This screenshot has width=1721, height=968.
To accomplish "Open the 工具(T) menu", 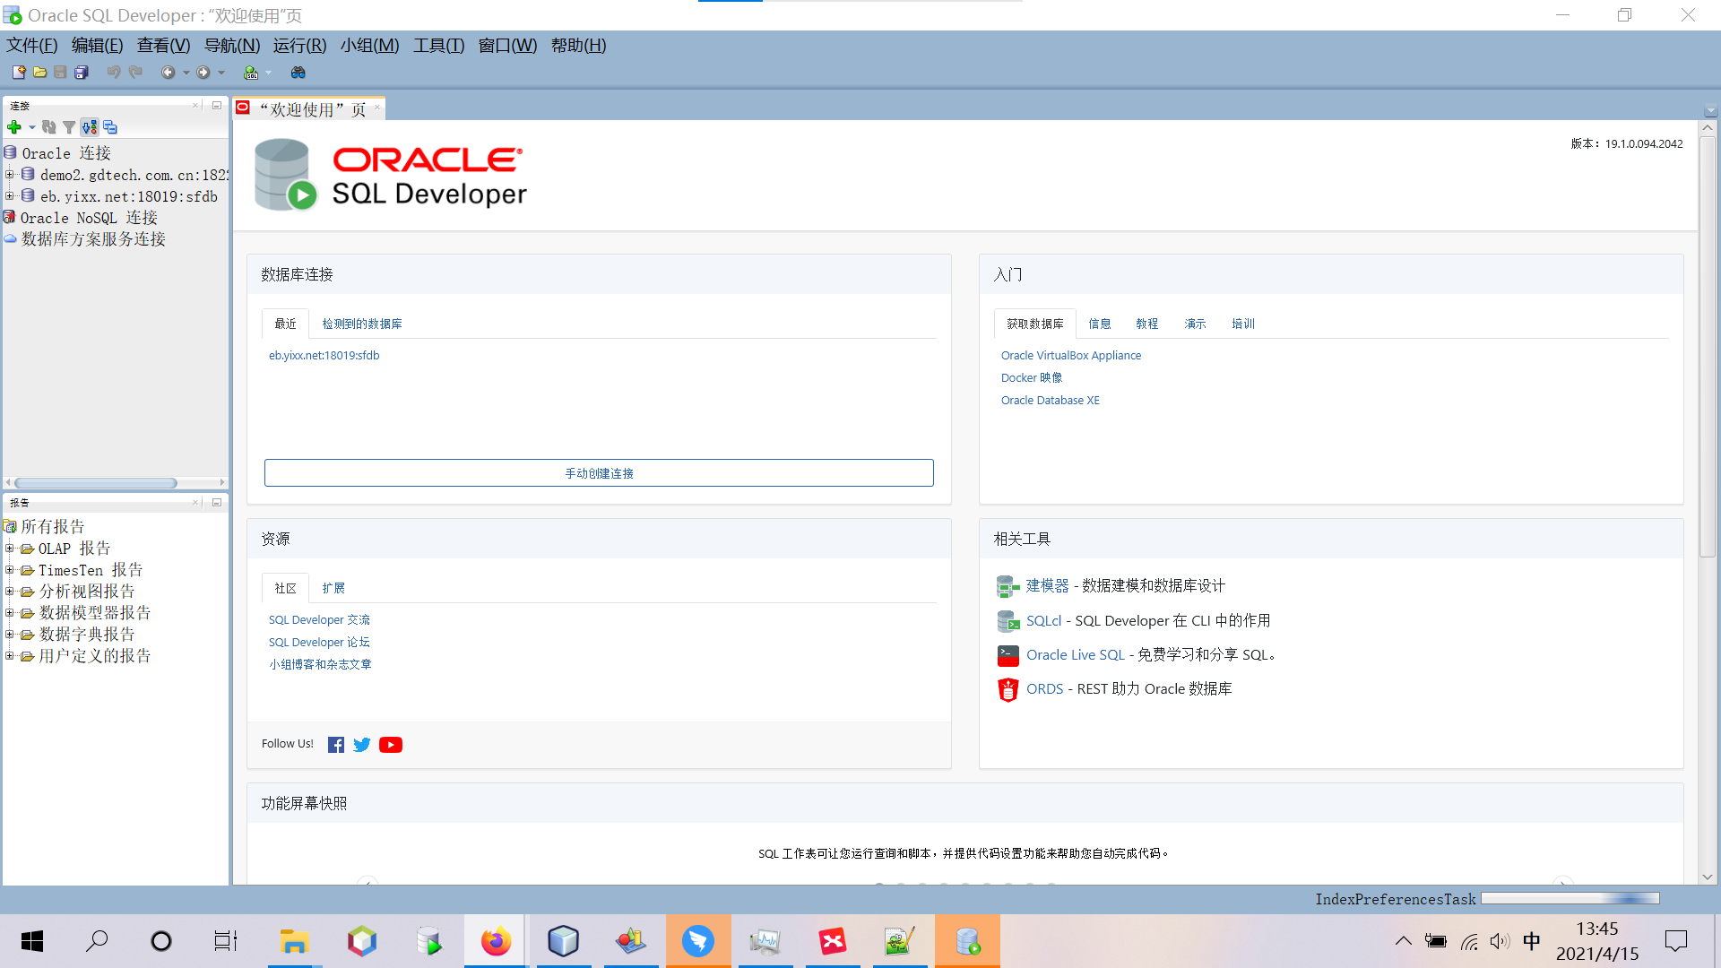I will (x=438, y=46).
